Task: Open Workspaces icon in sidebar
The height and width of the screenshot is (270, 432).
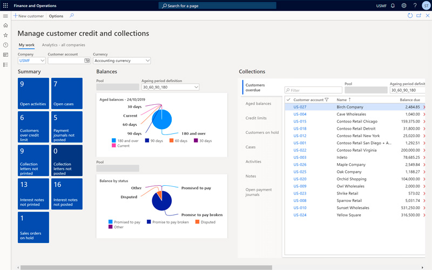Action: pyautogui.click(x=5, y=55)
